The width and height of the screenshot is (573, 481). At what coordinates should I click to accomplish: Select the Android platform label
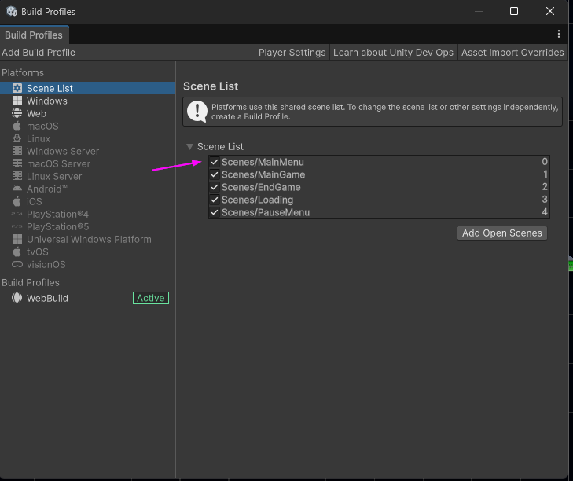(x=47, y=189)
